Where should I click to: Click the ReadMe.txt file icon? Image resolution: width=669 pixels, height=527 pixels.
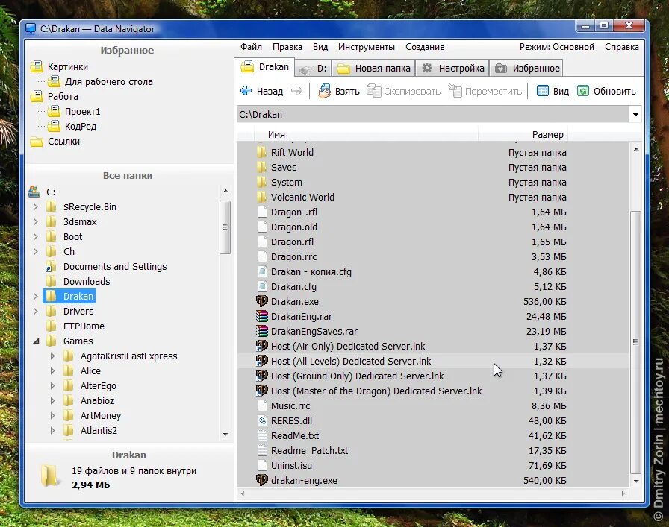(262, 435)
